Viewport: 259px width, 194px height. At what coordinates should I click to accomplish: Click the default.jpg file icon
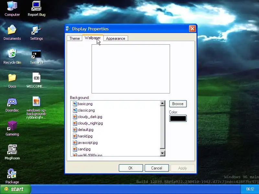(75, 130)
